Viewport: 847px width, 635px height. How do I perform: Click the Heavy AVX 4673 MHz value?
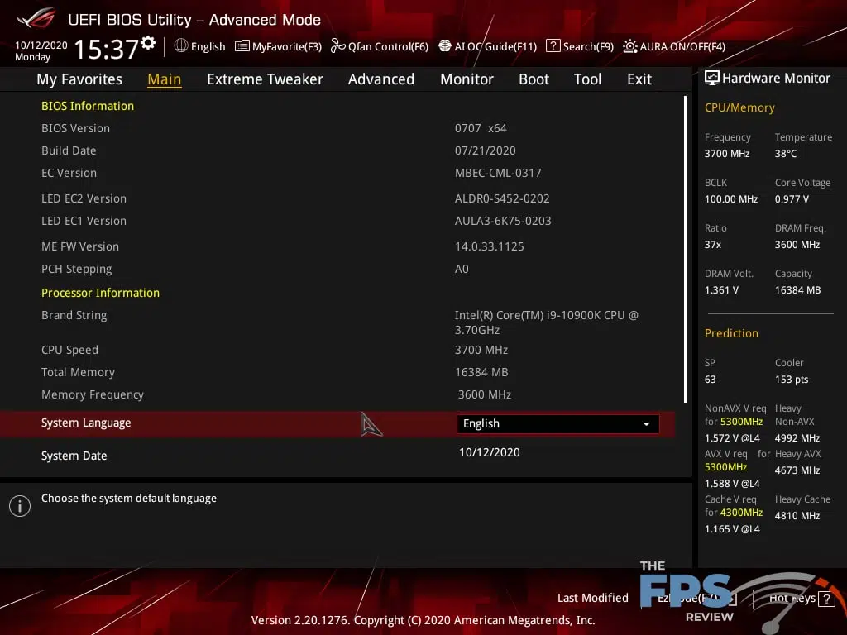pyautogui.click(x=797, y=470)
